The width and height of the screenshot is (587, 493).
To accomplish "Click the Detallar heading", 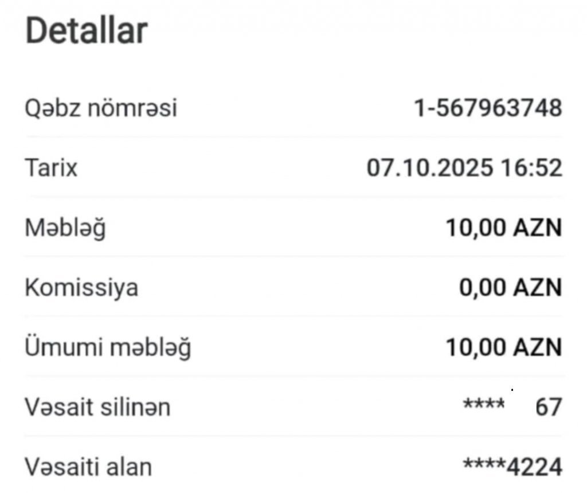I will coord(87,32).
